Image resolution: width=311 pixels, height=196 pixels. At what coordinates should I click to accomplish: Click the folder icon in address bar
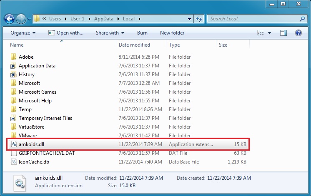37,19
